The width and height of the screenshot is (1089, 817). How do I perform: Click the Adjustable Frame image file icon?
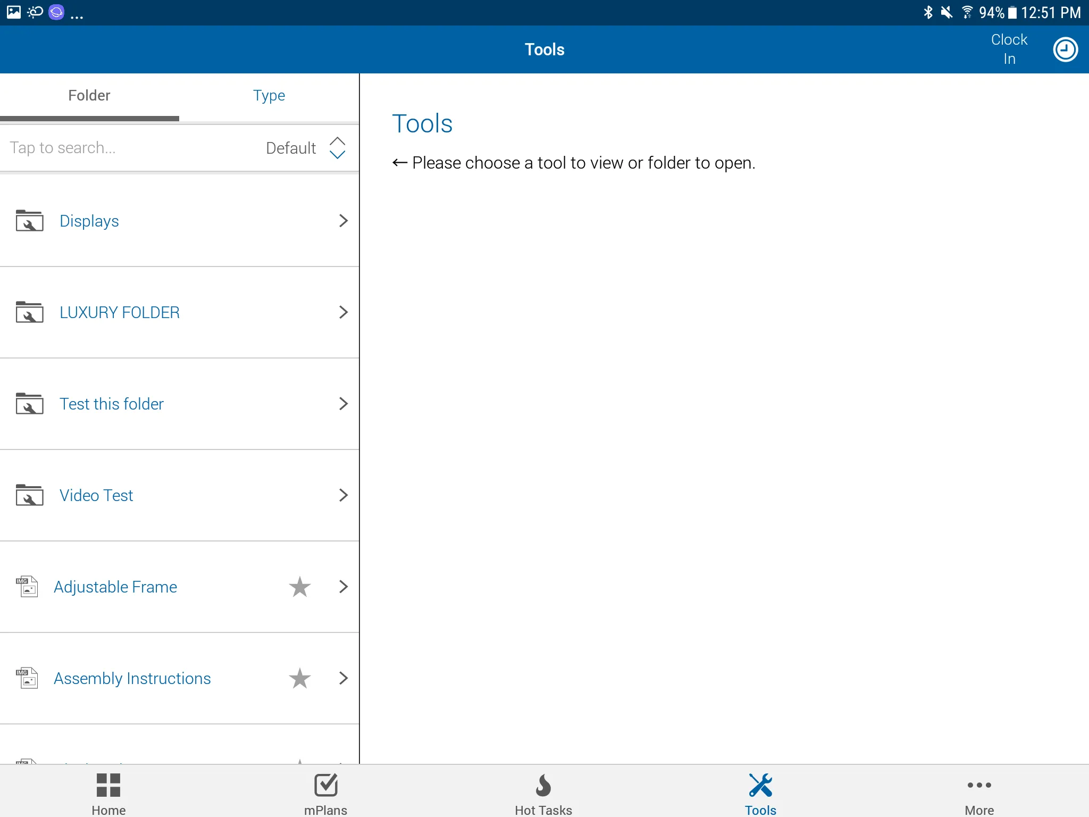(x=27, y=587)
